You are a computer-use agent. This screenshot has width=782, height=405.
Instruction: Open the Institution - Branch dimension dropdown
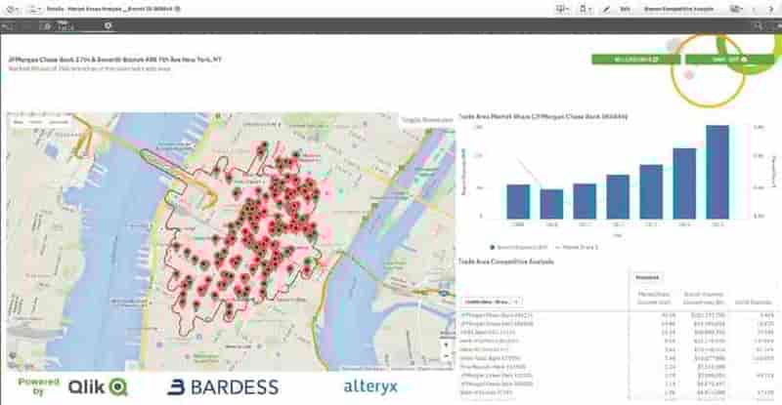tap(491, 302)
